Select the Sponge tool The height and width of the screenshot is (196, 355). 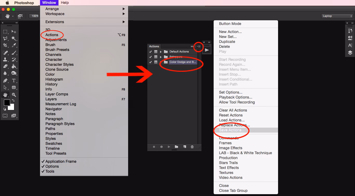[x=14, y=73]
